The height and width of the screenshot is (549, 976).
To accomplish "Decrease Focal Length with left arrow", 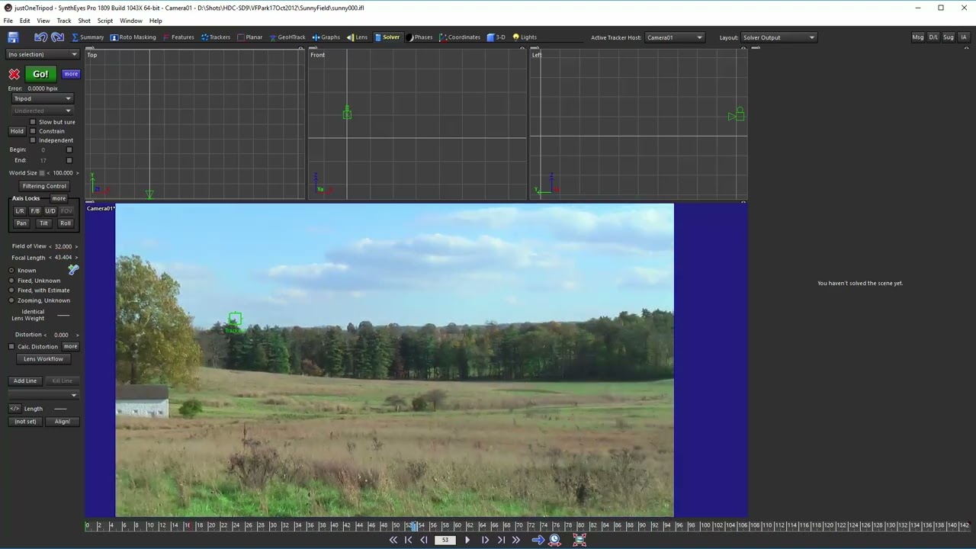I will (x=51, y=258).
